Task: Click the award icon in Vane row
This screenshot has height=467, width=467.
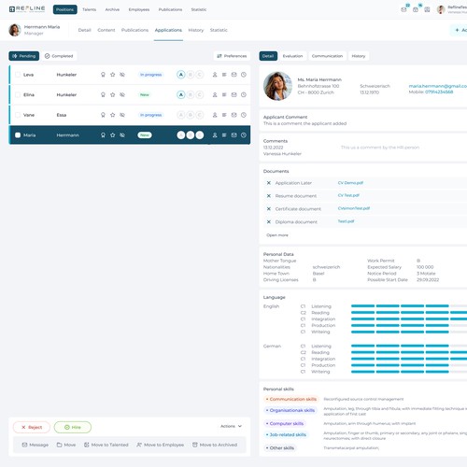Action: point(103,115)
